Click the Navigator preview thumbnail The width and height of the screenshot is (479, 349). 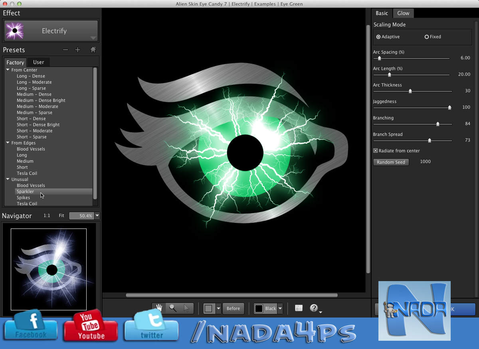tap(49, 269)
